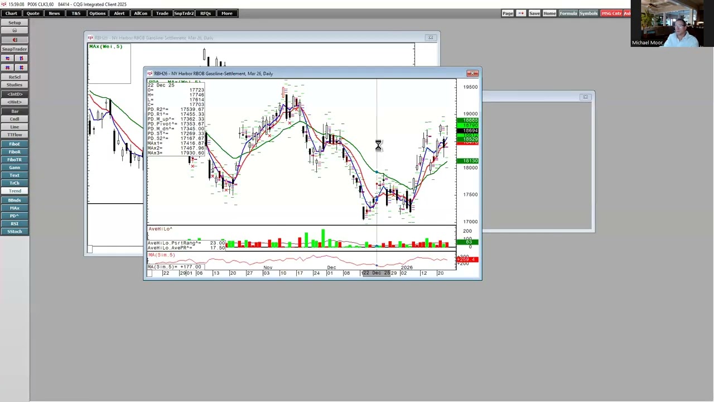Open the Studies dialog

(15, 85)
